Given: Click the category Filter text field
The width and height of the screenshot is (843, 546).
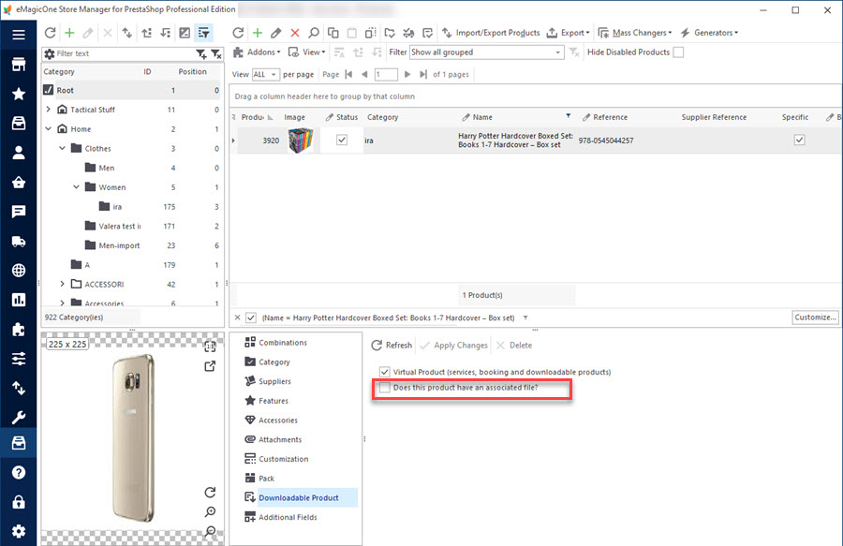Looking at the screenshot, I should click(124, 53).
